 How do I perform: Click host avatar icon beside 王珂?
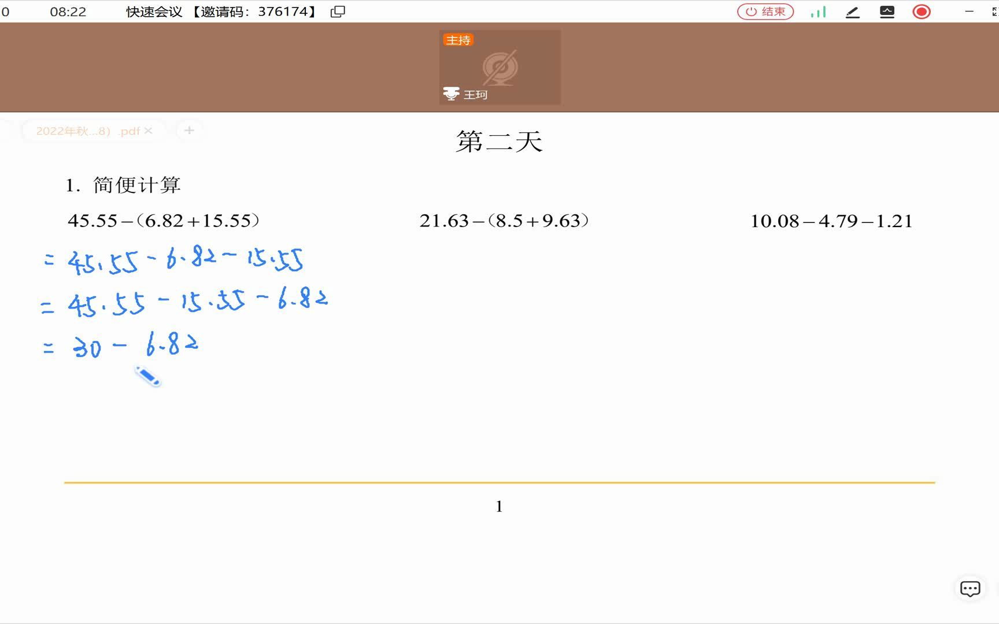point(451,94)
